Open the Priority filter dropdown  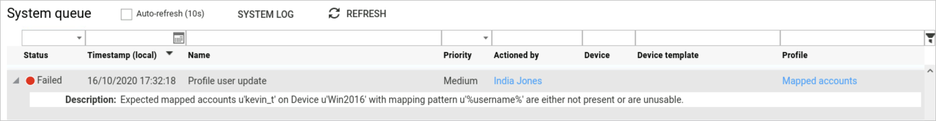pyautogui.click(x=485, y=38)
